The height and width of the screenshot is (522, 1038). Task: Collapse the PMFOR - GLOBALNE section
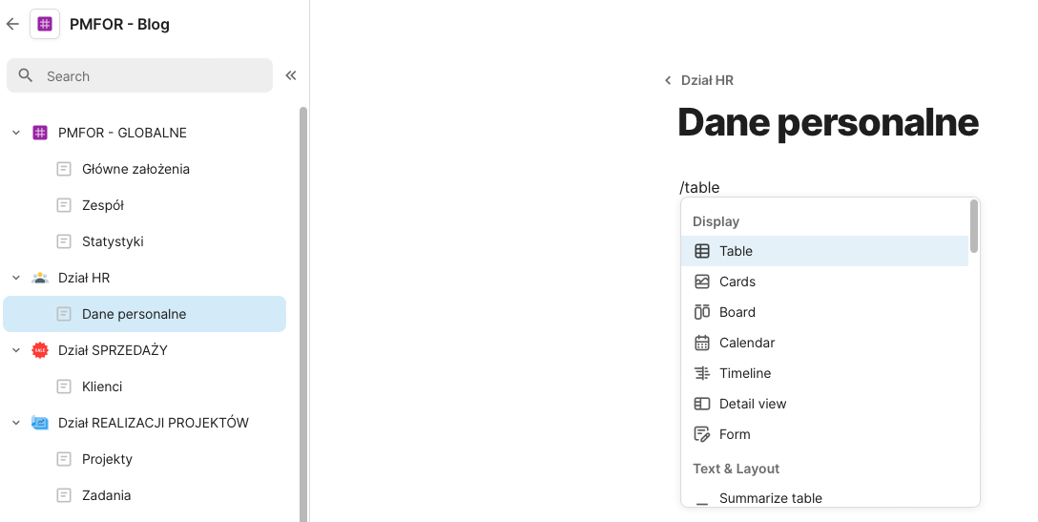point(15,133)
